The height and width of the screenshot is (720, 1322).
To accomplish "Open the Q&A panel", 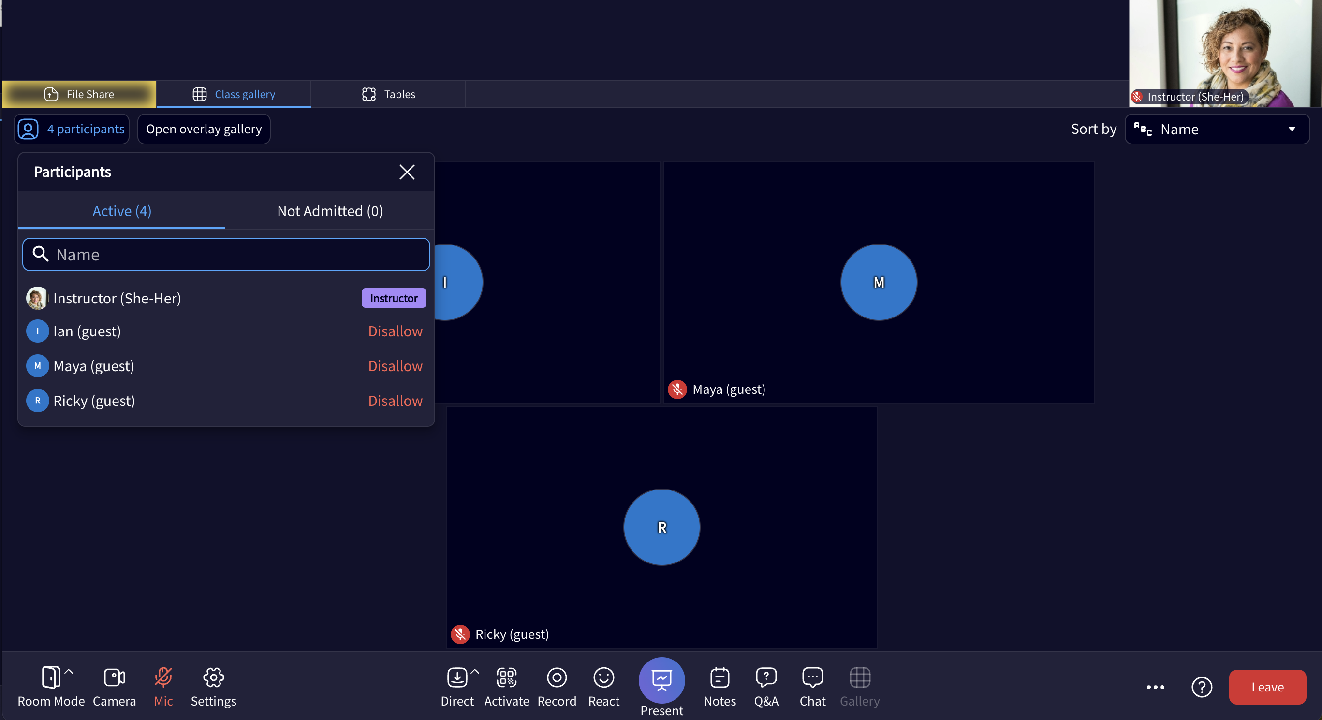I will 766,677.
